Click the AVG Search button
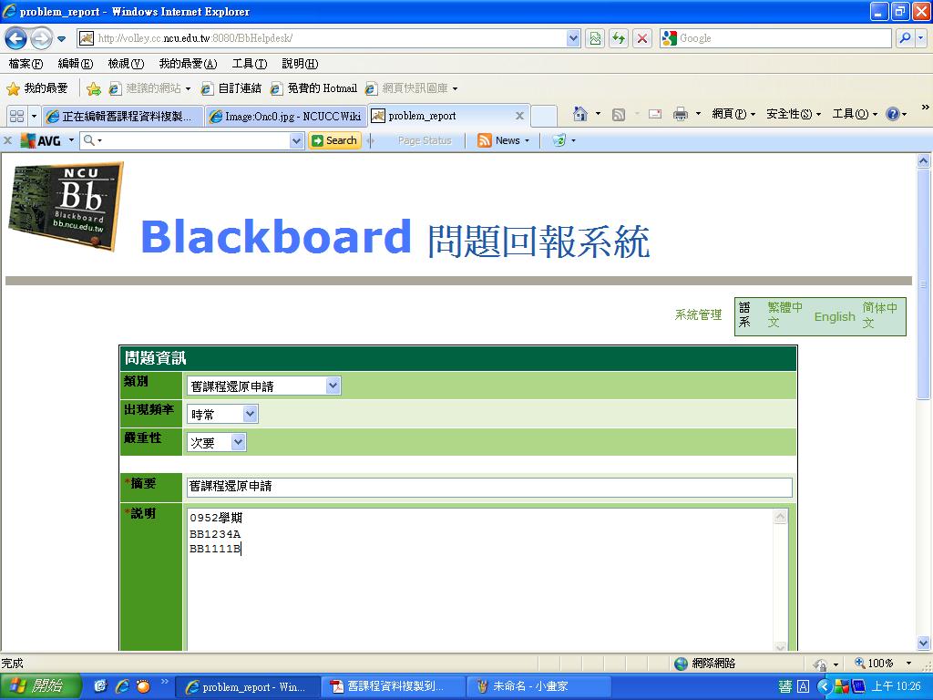The width and height of the screenshot is (933, 700). (334, 140)
